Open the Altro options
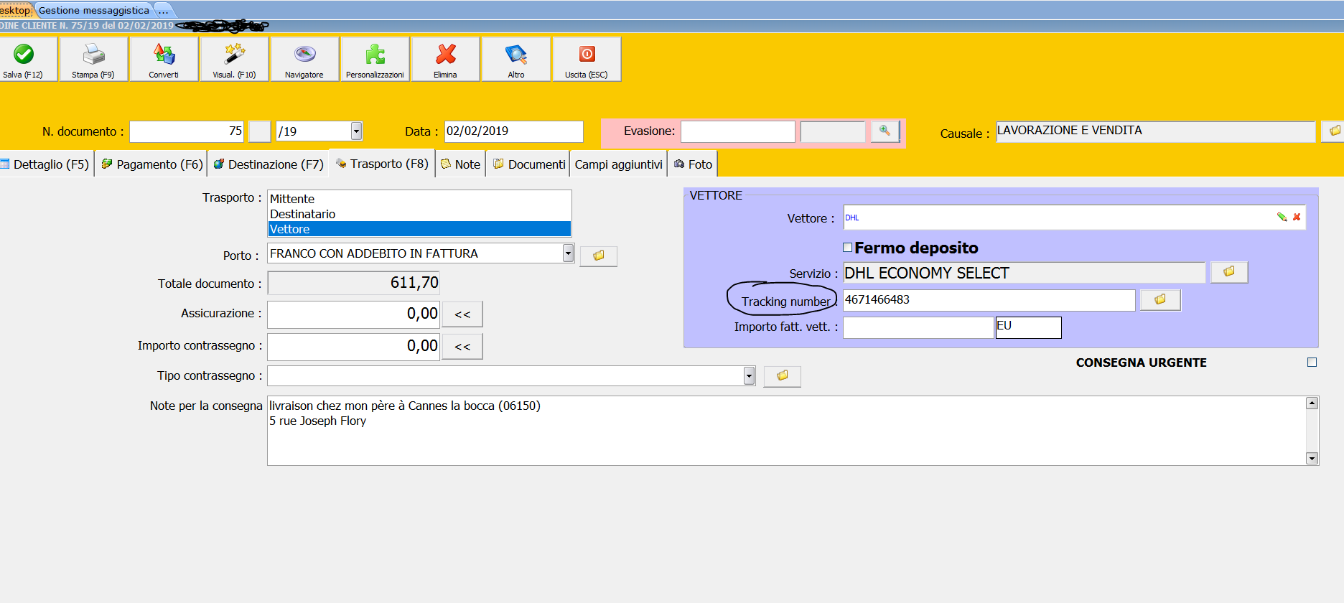 (x=516, y=60)
